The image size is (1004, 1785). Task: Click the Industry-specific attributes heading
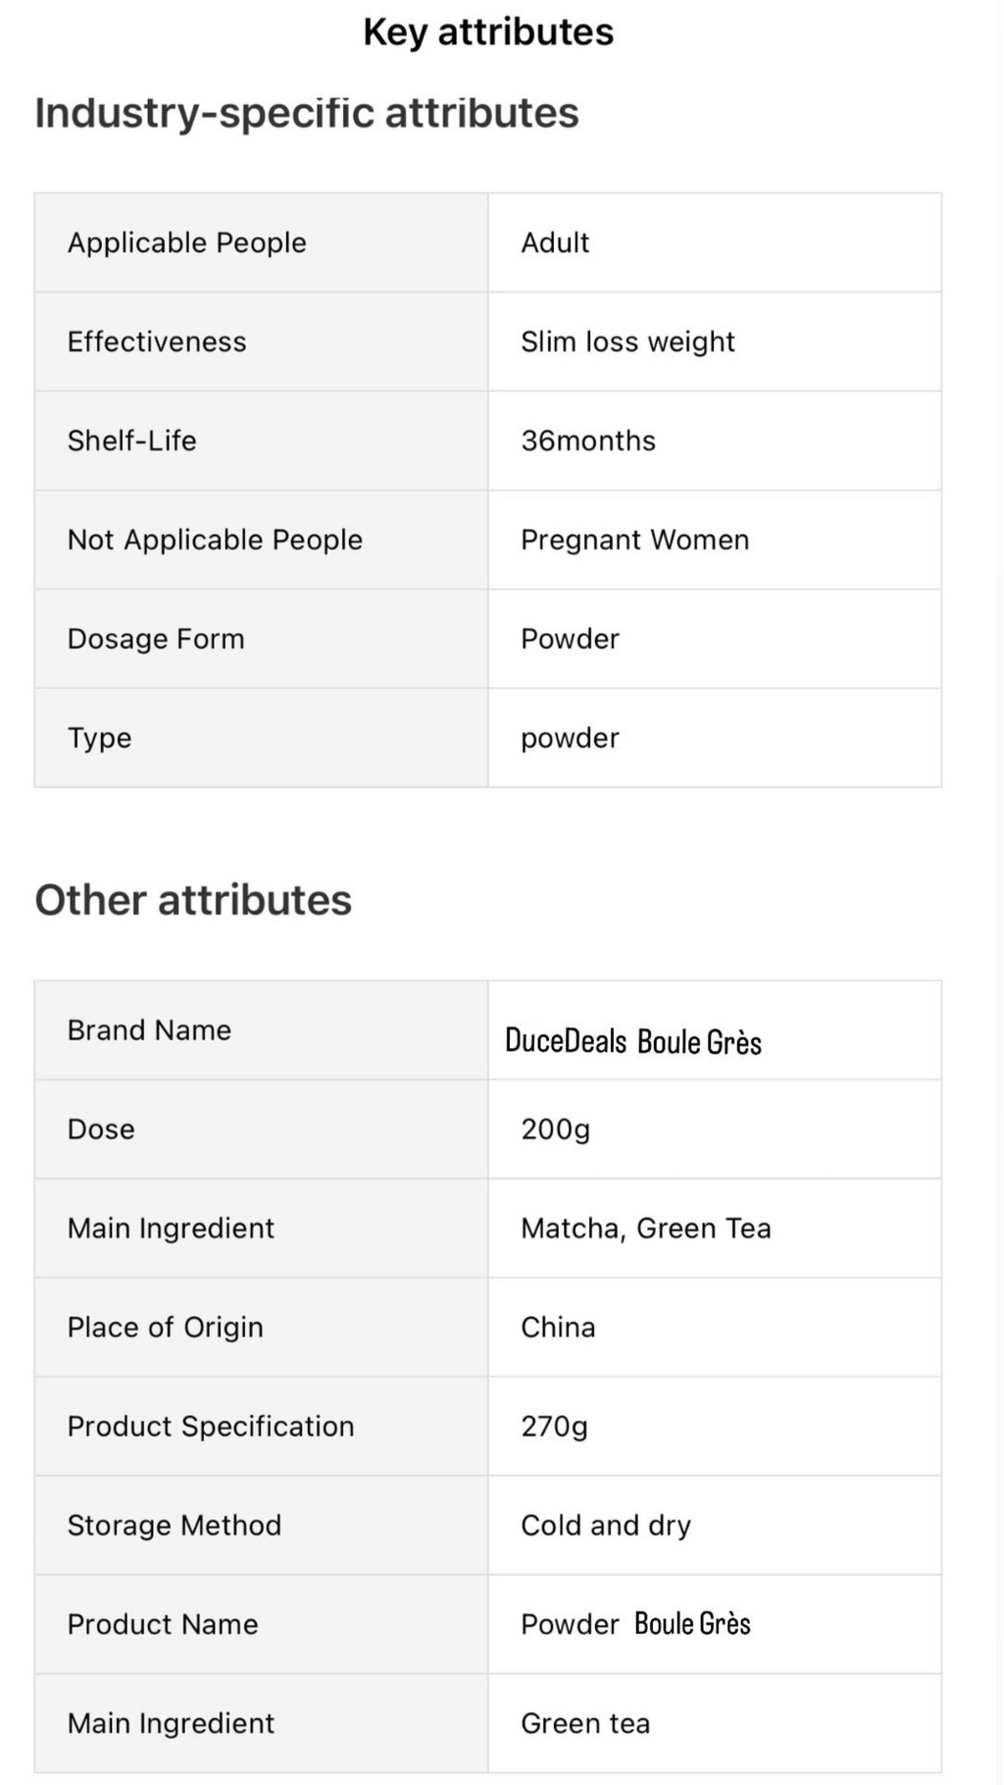307,113
